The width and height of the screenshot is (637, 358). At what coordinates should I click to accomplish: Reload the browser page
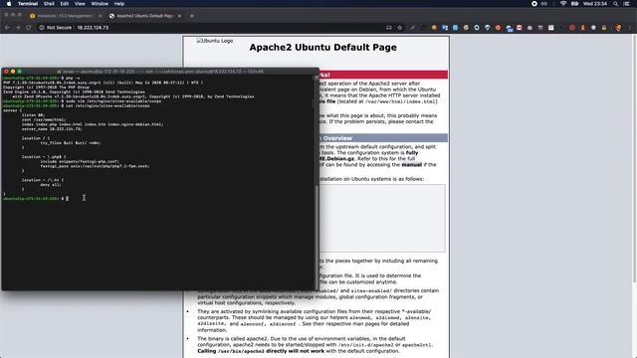point(29,28)
